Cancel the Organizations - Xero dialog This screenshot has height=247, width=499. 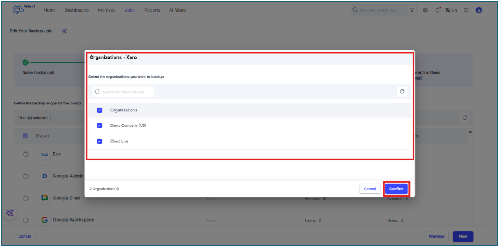point(370,189)
